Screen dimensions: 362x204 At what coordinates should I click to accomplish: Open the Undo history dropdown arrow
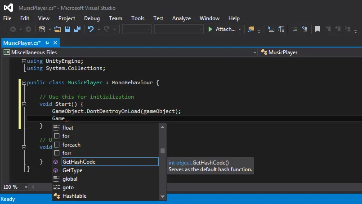tap(99, 29)
